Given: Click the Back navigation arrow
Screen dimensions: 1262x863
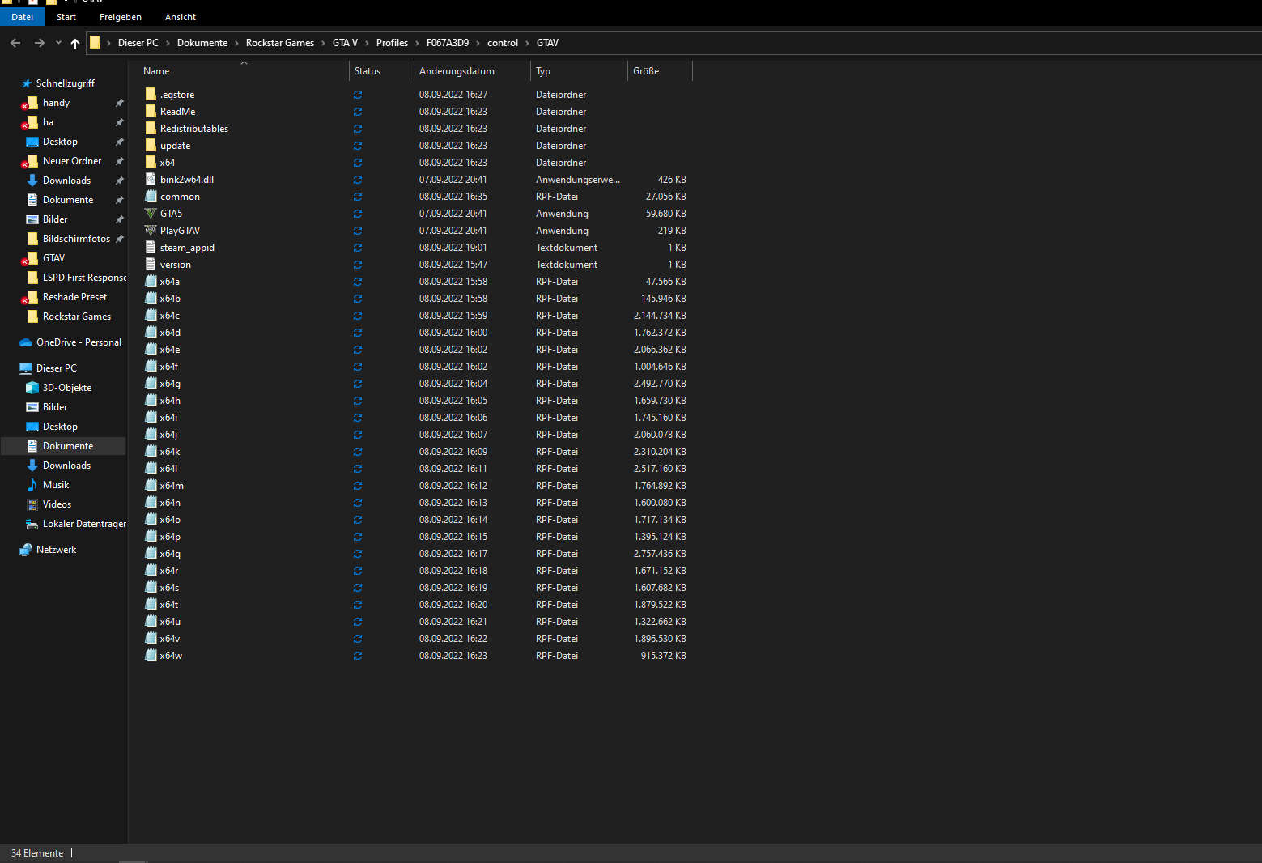Looking at the screenshot, I should click(x=15, y=43).
